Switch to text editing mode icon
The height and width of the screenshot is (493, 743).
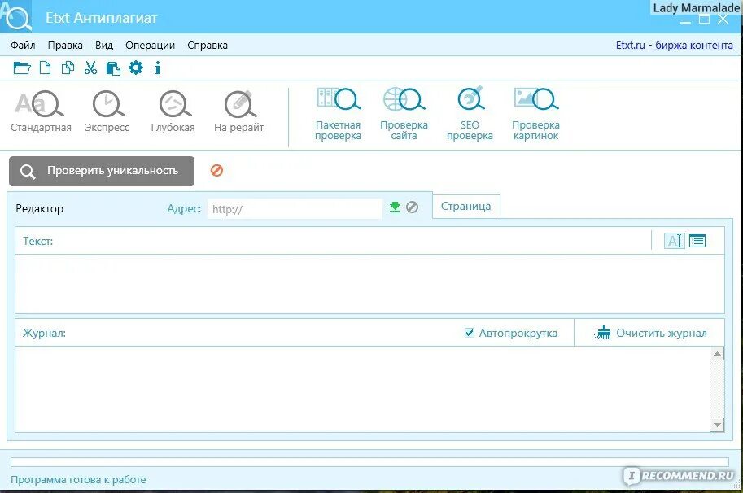pos(675,241)
